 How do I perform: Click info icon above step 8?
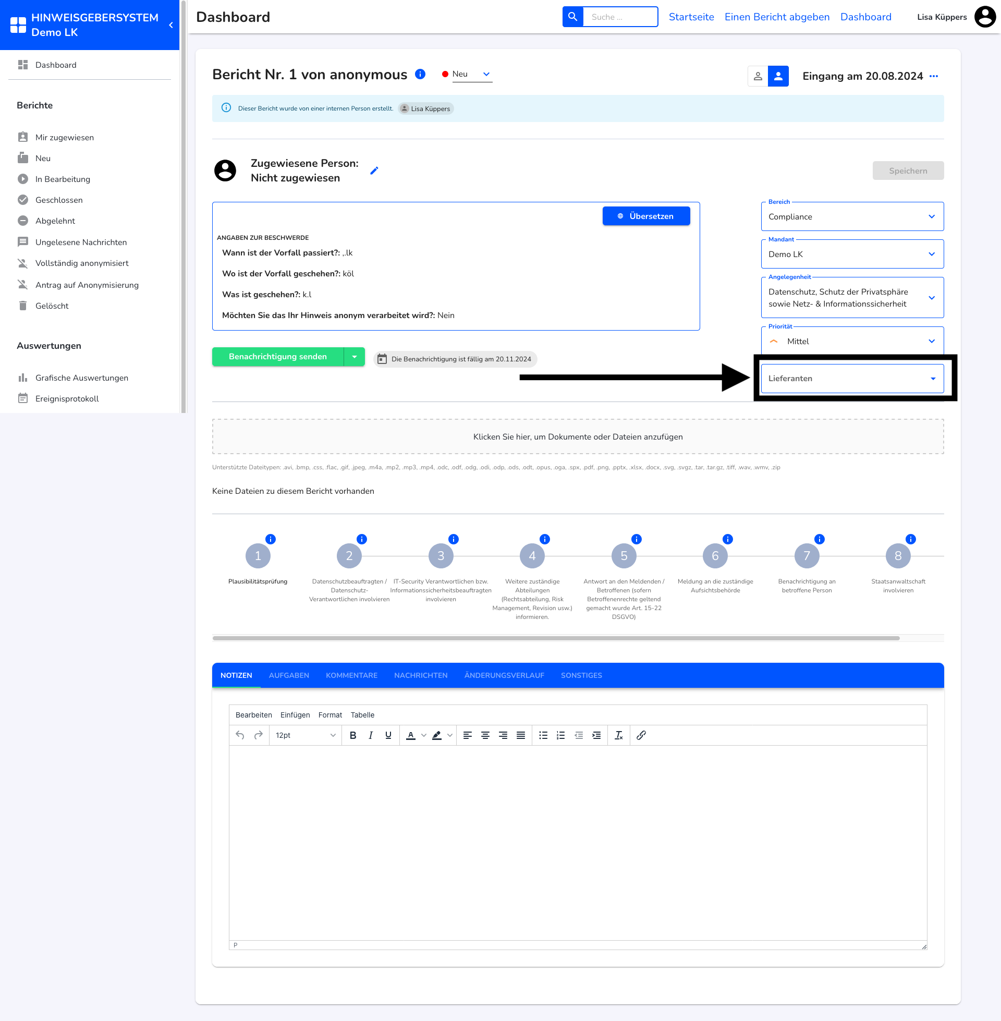click(911, 539)
